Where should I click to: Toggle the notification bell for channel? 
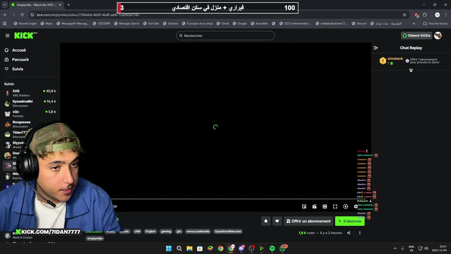click(266, 221)
